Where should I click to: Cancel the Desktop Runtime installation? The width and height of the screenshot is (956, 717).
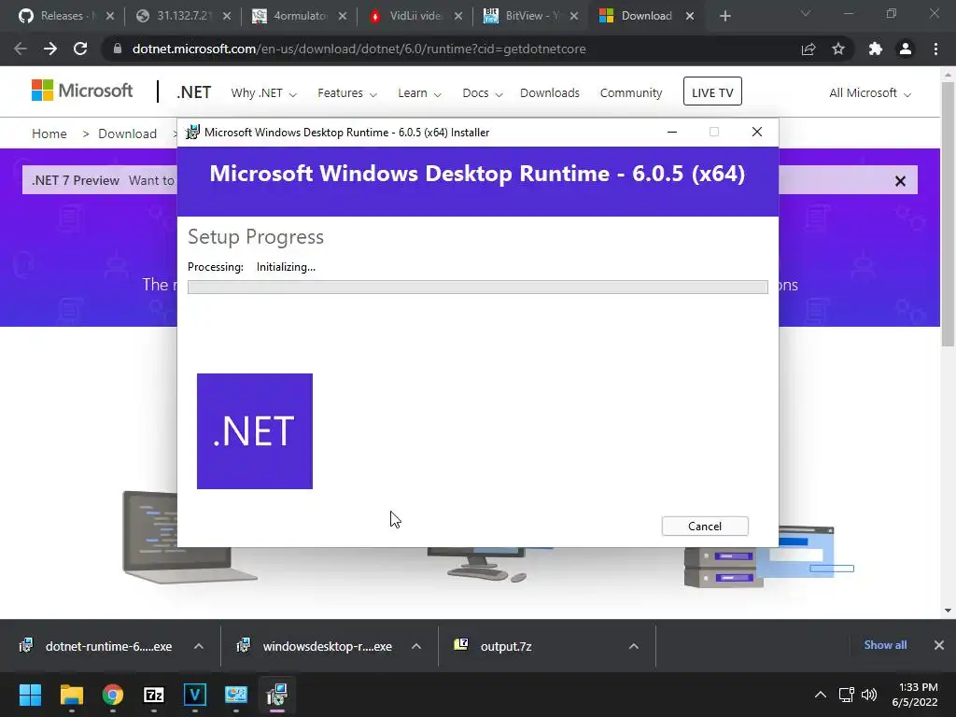click(x=705, y=527)
